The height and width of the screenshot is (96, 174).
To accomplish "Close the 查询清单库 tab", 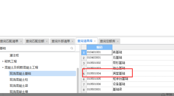I will (95, 41).
